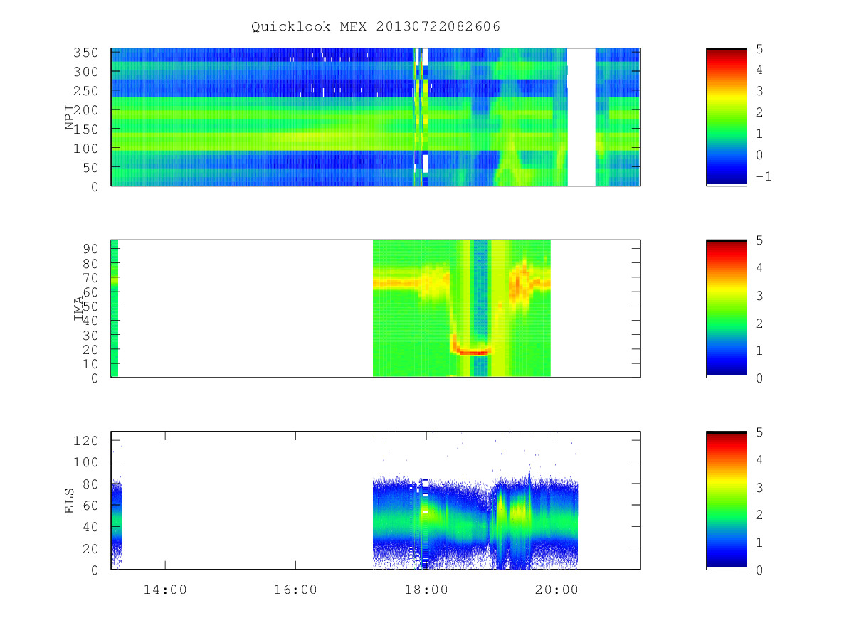This screenshot has width=854, height=640.
Task: Click the title Quicklook MEX 20130722082606
Action: 376,26
